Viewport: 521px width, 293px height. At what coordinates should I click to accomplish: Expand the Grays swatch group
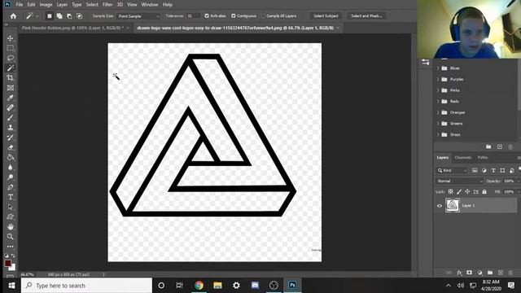pos(438,134)
